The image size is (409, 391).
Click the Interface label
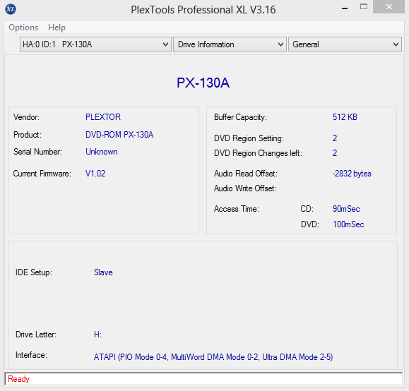click(x=31, y=355)
